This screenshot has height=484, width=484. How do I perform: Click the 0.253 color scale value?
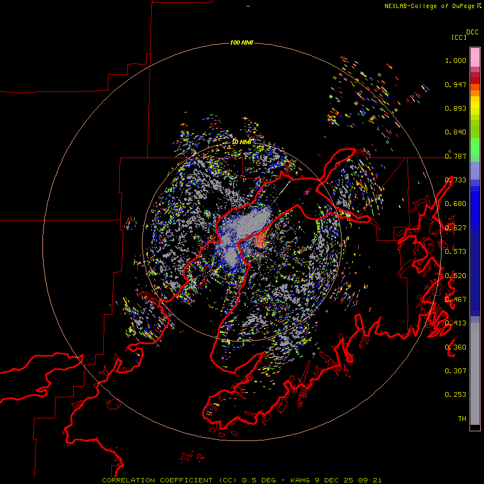coord(455,395)
